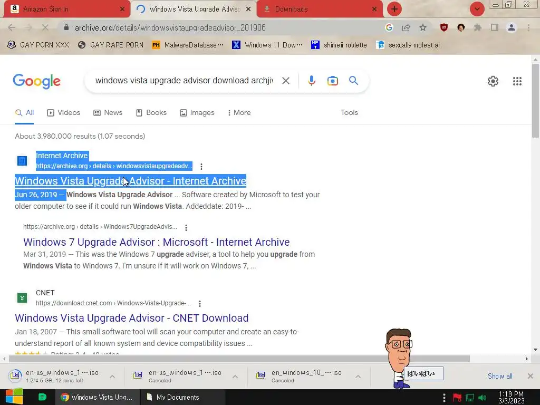Open MalwareDatabase bookmark
The width and height of the screenshot is (540, 405).
click(188, 45)
